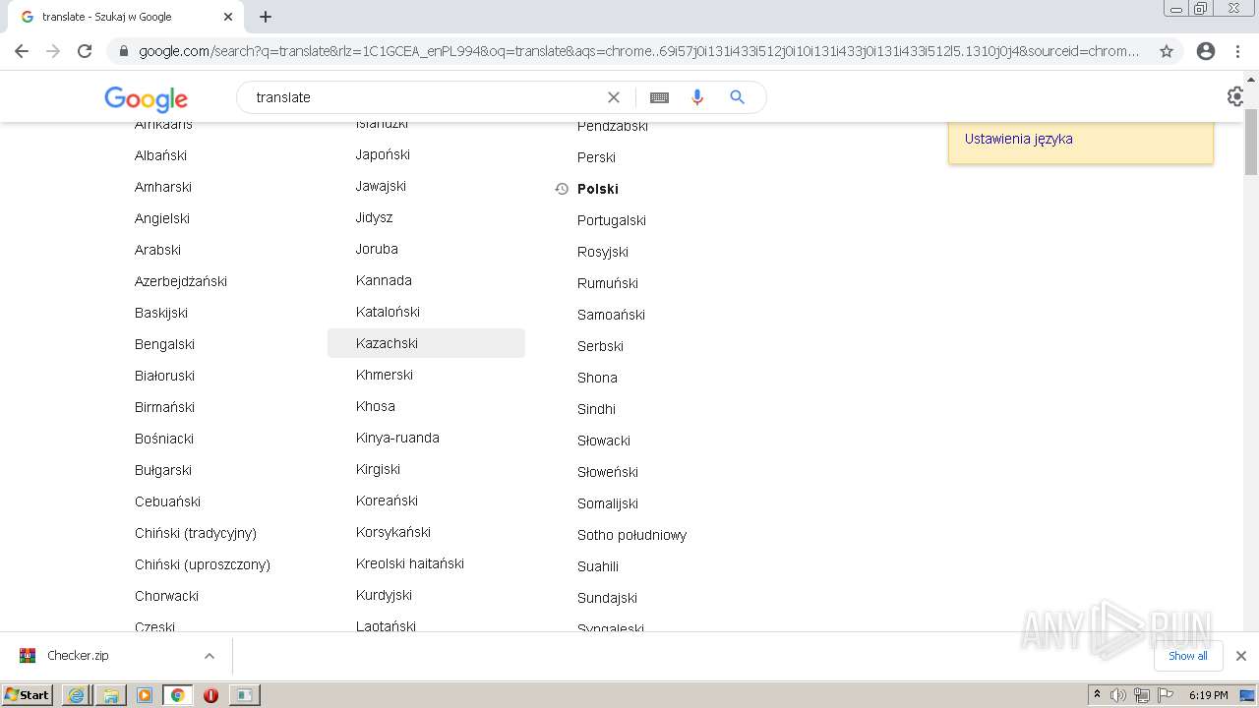Select Chiński (tradycyjny) language
Image resolution: width=1259 pixels, height=708 pixels.
[x=196, y=533]
